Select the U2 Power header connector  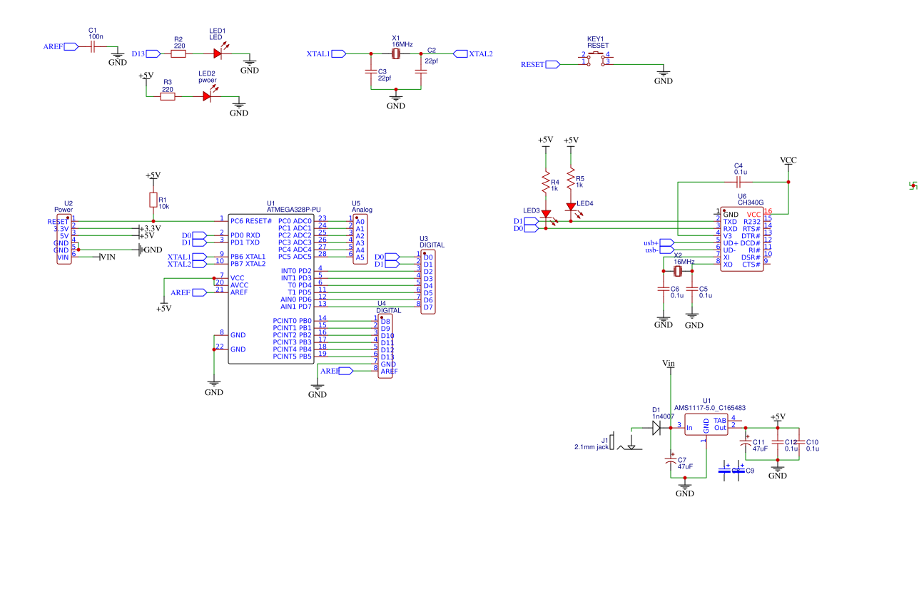65,239
